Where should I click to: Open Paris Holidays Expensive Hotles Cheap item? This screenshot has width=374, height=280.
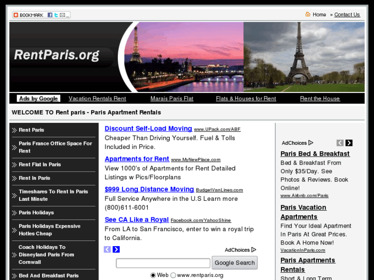pyautogui.click(x=49, y=230)
